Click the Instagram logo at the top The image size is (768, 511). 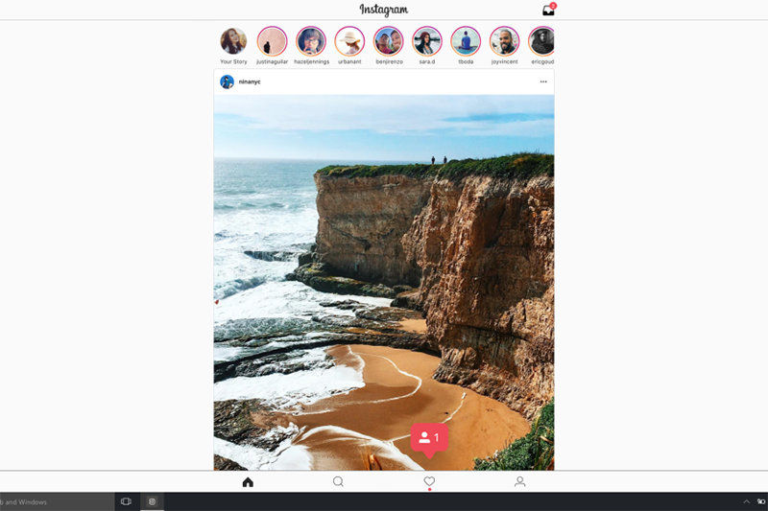tap(384, 11)
